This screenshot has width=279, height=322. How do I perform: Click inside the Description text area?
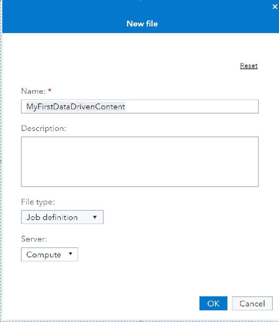[x=140, y=161]
